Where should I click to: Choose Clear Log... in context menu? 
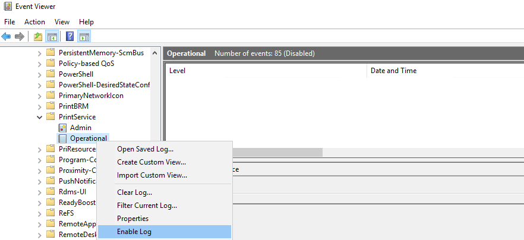(x=134, y=192)
